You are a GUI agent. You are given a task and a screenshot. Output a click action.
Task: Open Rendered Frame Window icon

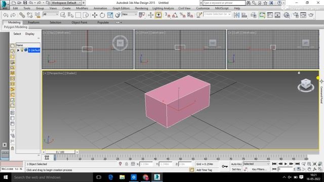303,15
